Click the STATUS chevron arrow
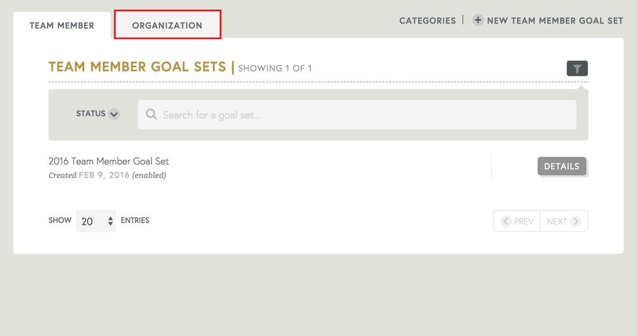The height and width of the screenshot is (336, 637). tap(114, 114)
